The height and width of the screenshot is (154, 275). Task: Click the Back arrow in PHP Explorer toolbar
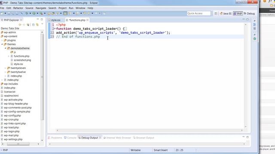[x=20, y=25]
